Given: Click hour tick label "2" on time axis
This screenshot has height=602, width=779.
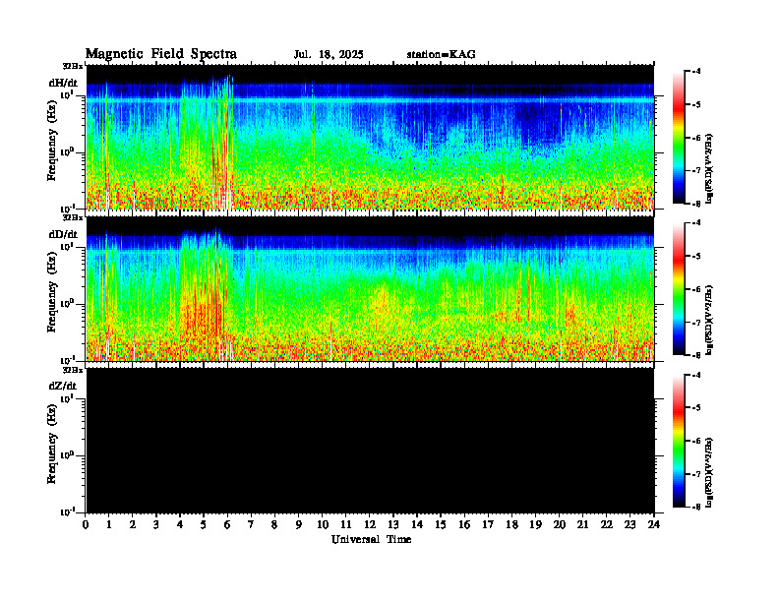Looking at the screenshot, I should click(133, 525).
